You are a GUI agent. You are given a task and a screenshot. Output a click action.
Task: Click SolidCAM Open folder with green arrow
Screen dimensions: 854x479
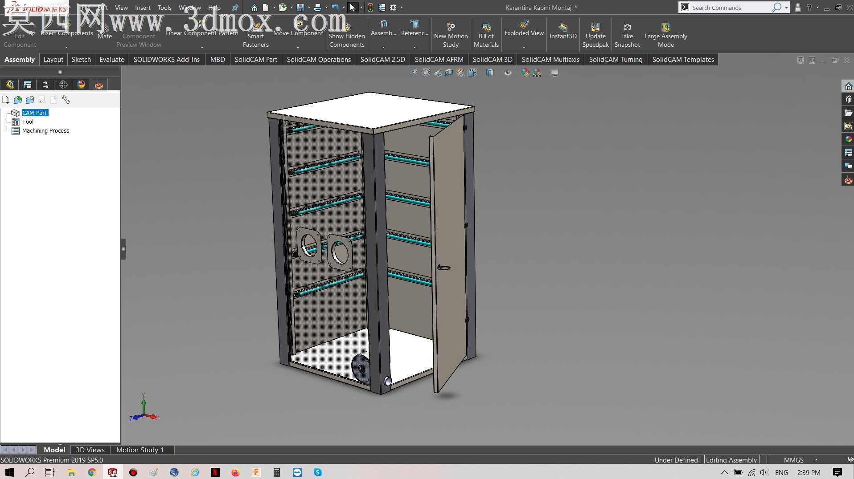pos(18,100)
